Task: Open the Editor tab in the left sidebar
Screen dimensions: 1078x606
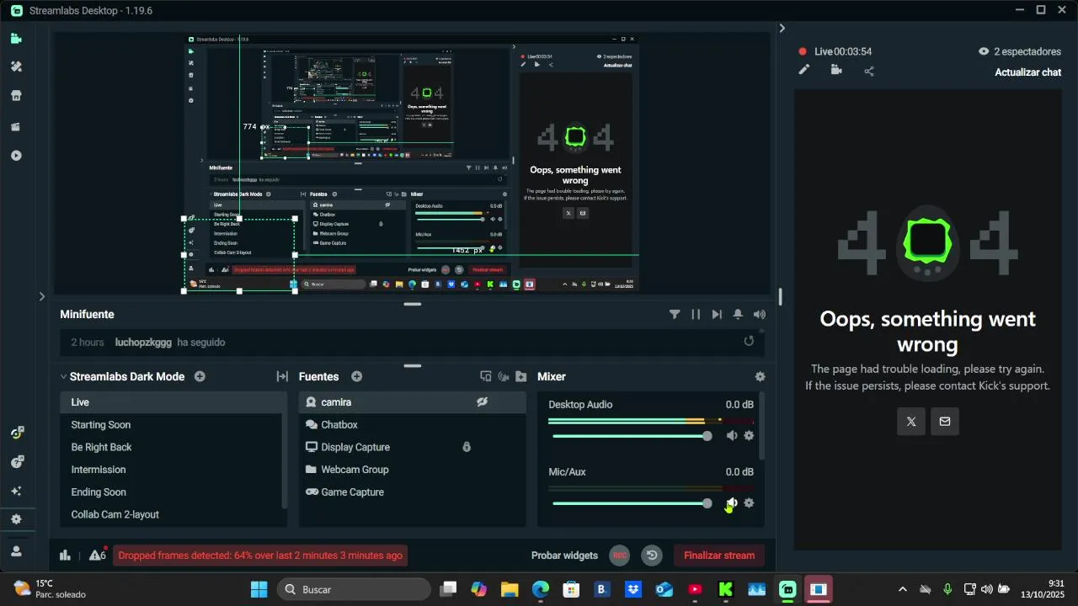Action: (x=16, y=39)
